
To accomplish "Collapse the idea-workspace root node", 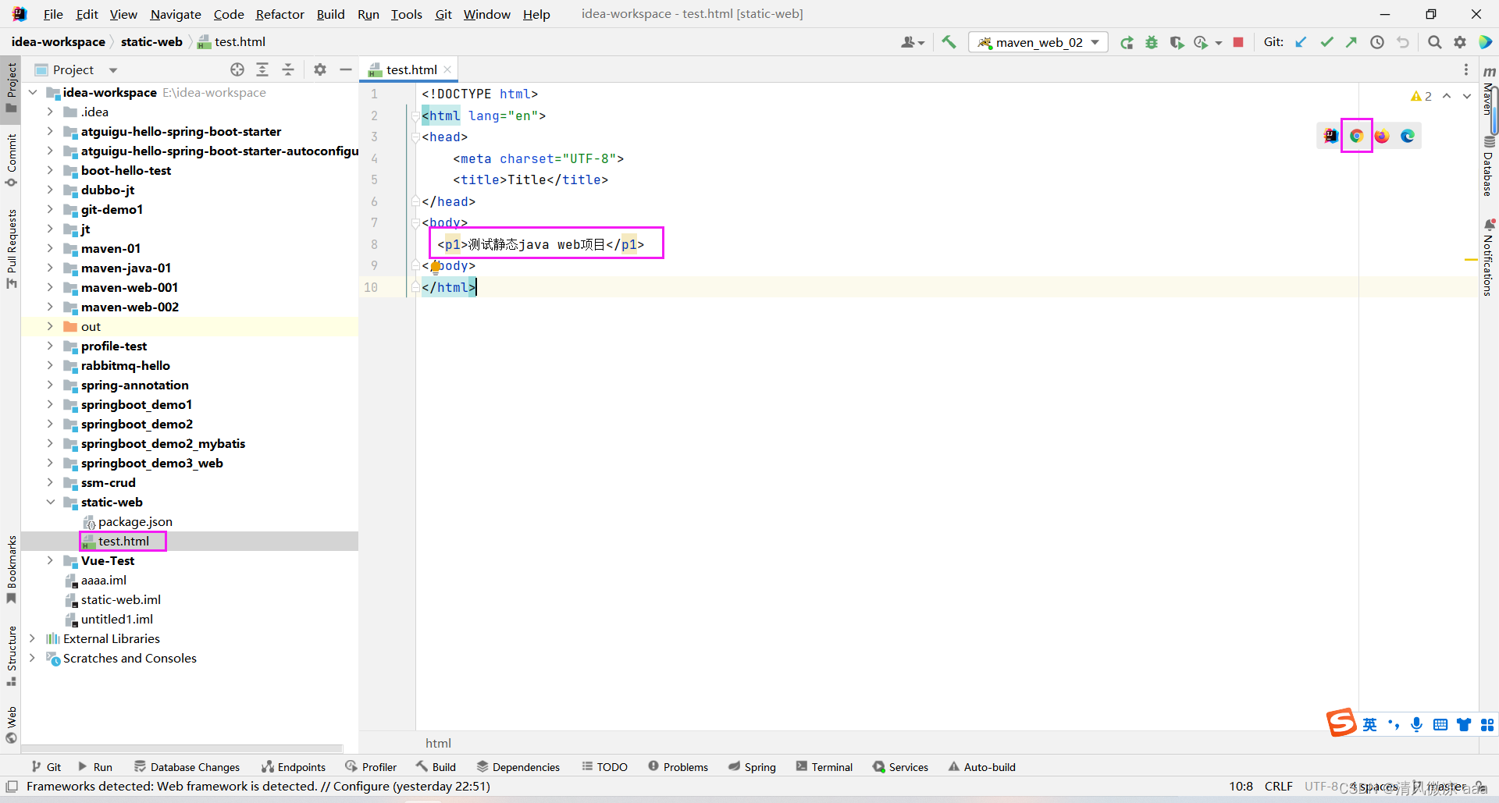I will (32, 92).
